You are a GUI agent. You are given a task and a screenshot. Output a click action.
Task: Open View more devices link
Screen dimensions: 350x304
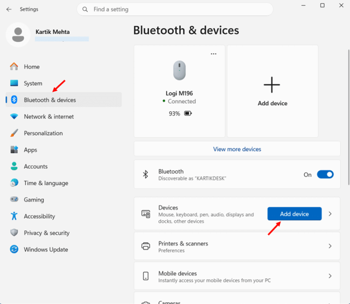click(x=237, y=149)
